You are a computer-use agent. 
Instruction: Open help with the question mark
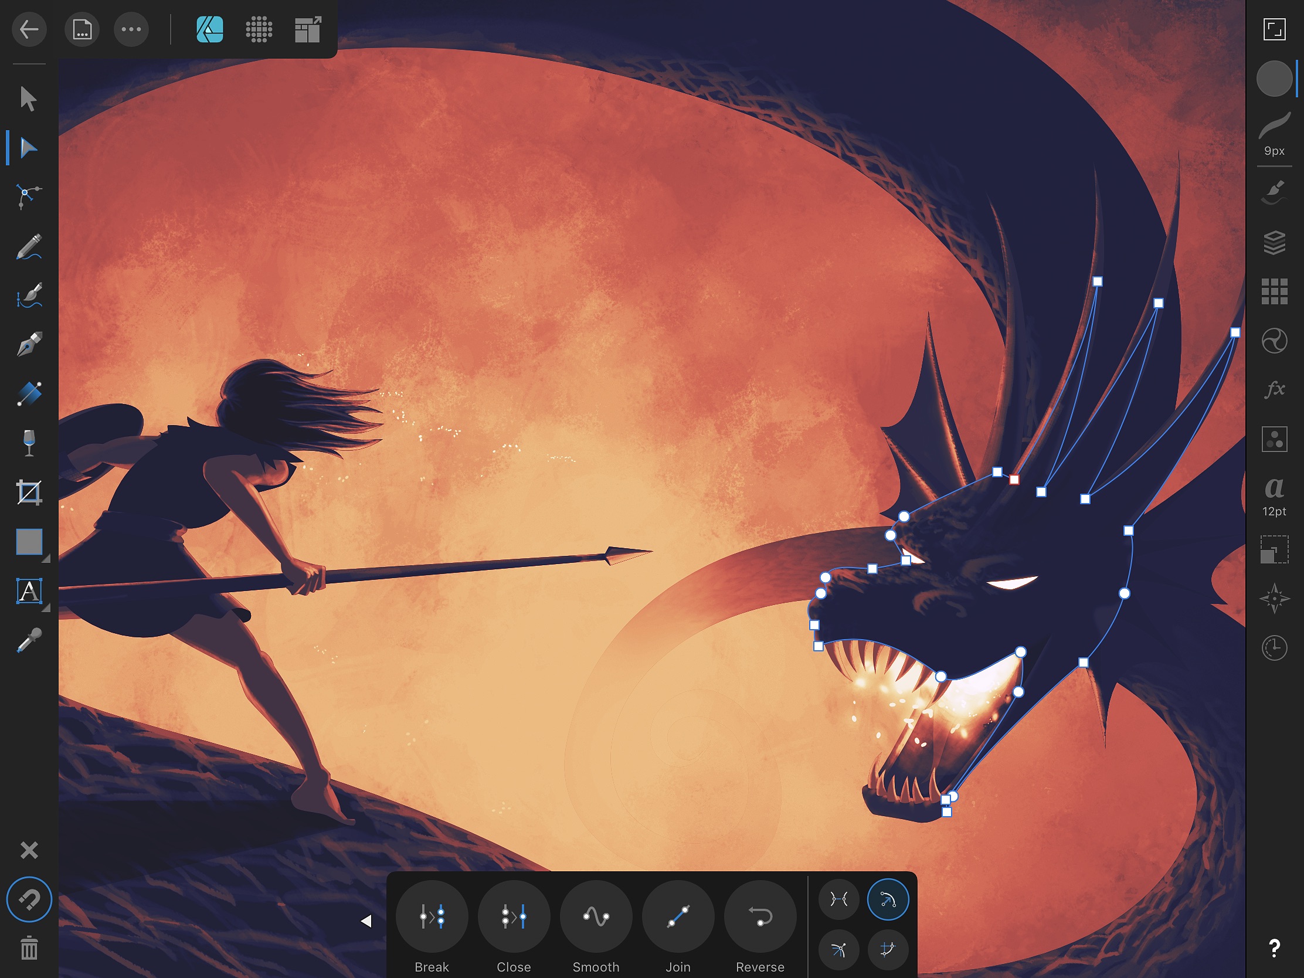pyautogui.click(x=1274, y=949)
